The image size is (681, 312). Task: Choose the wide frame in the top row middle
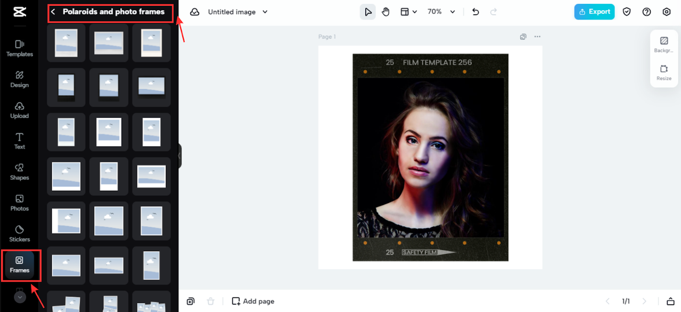pos(109,43)
